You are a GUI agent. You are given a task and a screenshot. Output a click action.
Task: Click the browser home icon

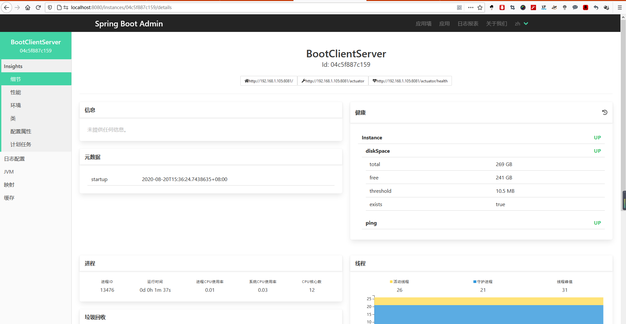coord(28,7)
